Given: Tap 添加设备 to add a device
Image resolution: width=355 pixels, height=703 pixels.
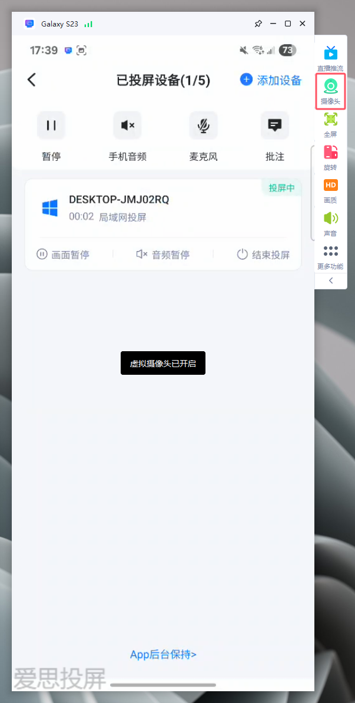Looking at the screenshot, I should 271,80.
